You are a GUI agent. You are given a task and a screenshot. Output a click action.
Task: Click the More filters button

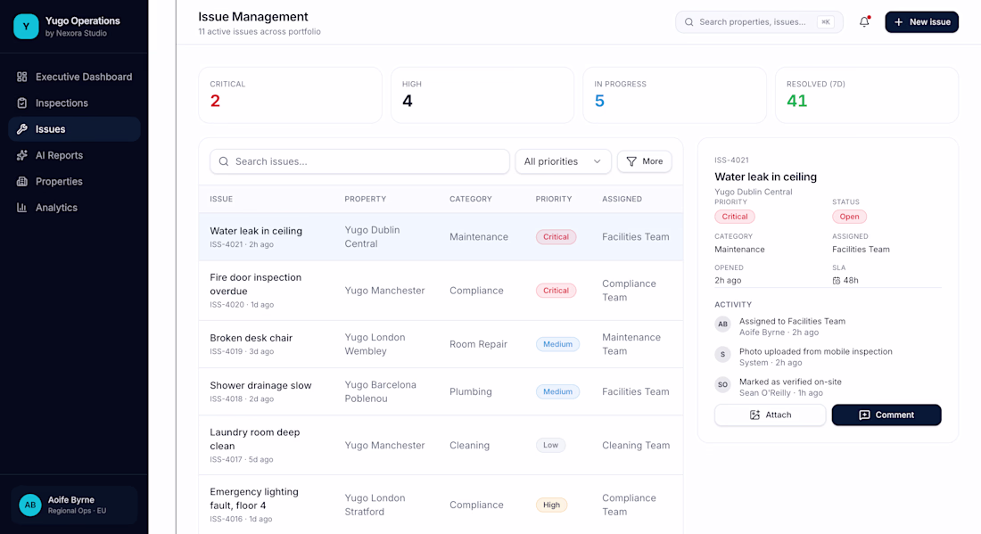pyautogui.click(x=645, y=161)
